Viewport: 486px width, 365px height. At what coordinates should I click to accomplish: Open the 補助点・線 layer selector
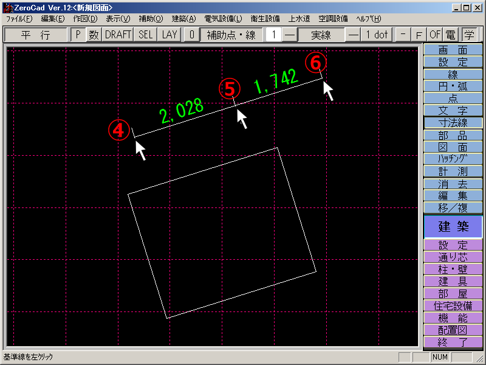click(231, 35)
